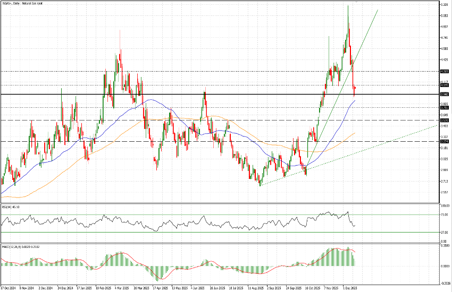The width and height of the screenshot is (452, 292).
Task: Click the latest red candle on chart
Action: pyautogui.click(x=355, y=88)
